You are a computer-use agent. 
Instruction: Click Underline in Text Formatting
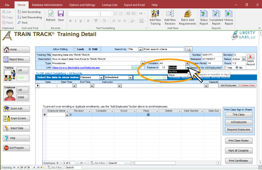tap(81, 21)
